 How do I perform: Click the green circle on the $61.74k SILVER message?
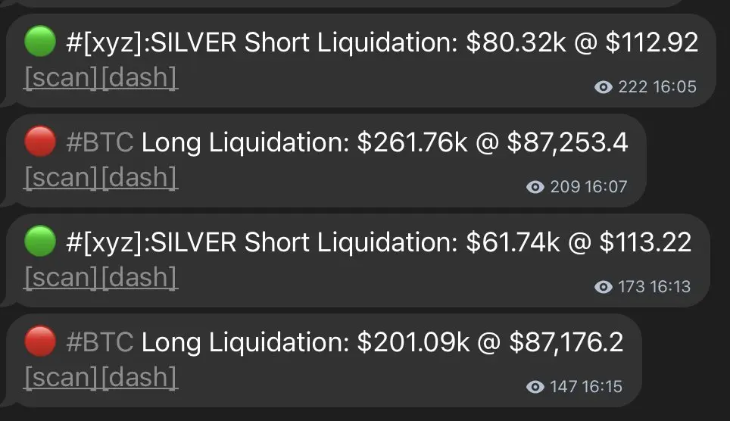(x=40, y=242)
